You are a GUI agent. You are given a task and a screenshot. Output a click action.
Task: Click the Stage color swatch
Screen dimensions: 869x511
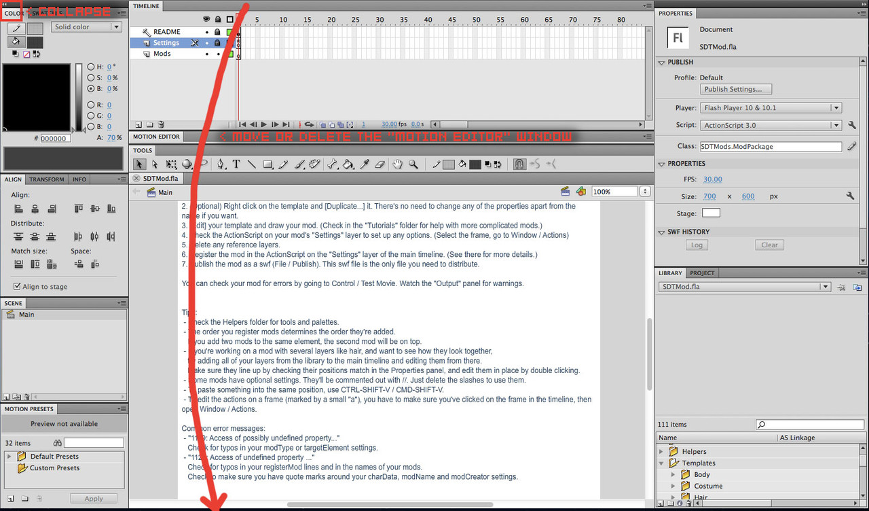point(711,213)
